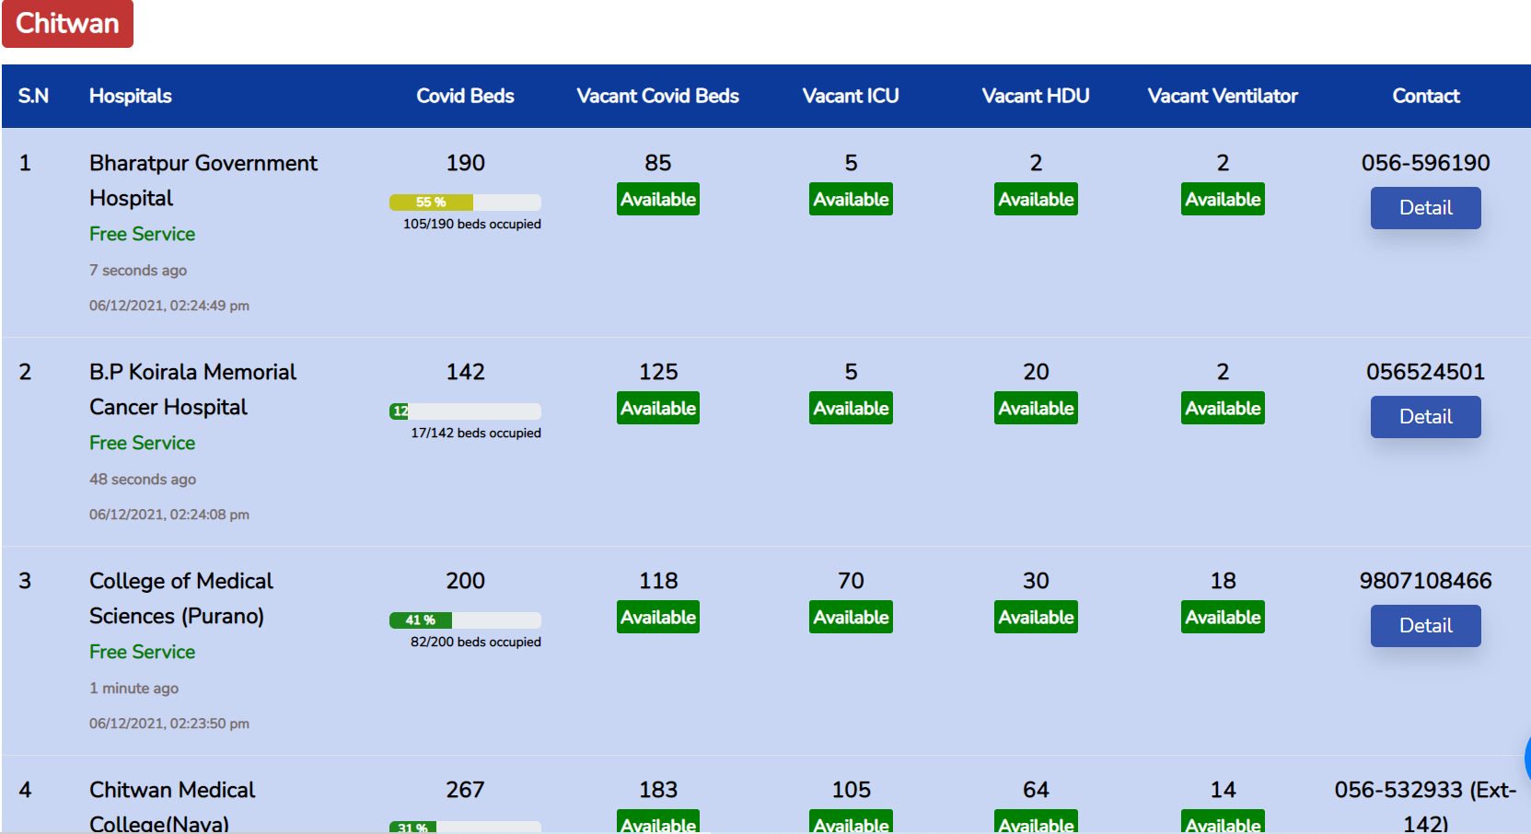This screenshot has height=834, width=1531.
Task: Click the Hospitals column header
Action: click(x=131, y=96)
